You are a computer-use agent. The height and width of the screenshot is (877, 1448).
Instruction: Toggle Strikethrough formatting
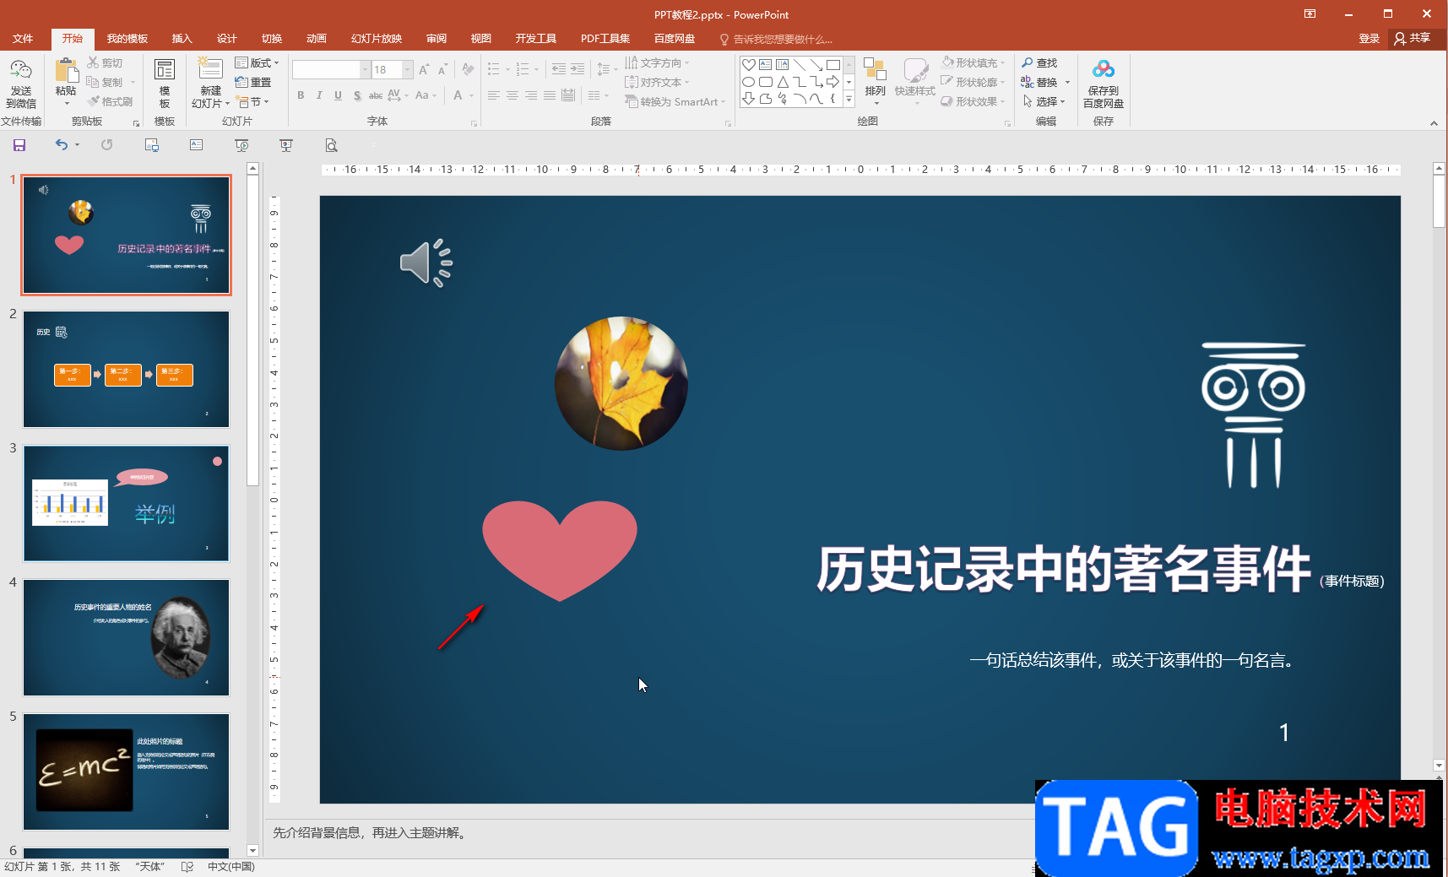click(x=376, y=95)
